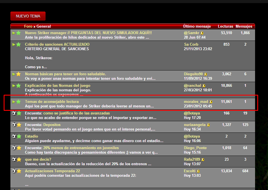
Task: Open thread Normas básicas para tener un foro saludable
Action: click(66, 74)
